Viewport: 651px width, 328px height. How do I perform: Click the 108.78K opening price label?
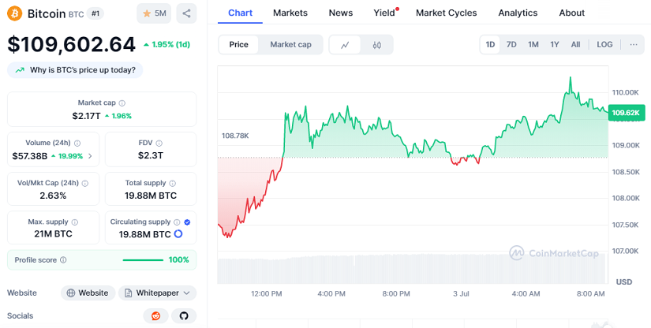235,136
